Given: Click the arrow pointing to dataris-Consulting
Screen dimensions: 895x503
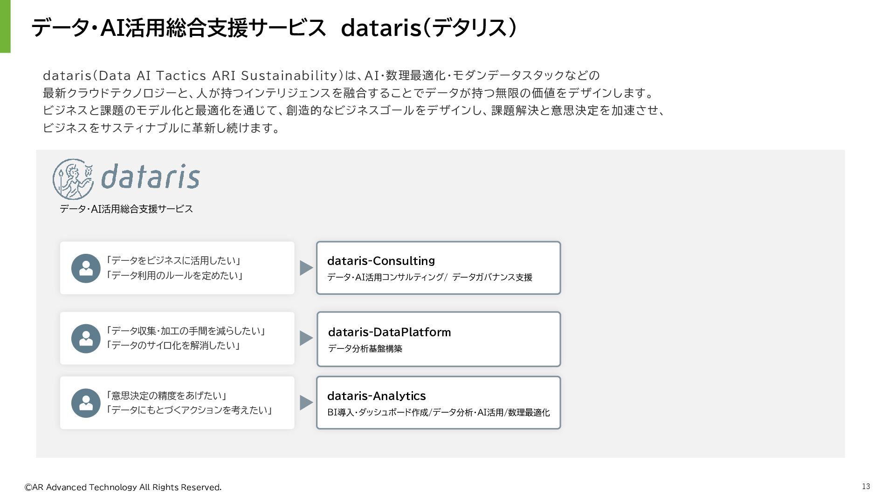Looking at the screenshot, I should point(306,268).
